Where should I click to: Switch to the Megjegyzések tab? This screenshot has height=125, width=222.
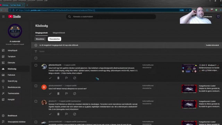coord(41,33)
